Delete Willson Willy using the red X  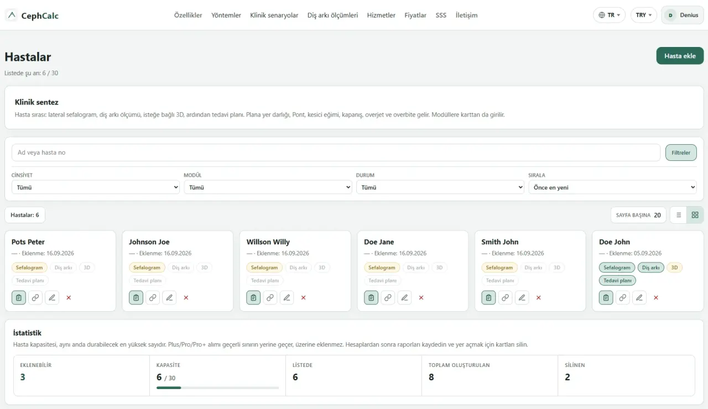[303, 297]
